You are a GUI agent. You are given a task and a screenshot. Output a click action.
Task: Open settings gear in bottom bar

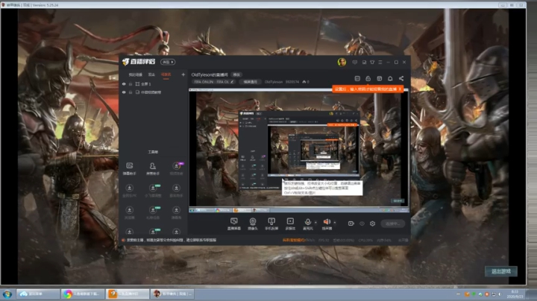373,224
